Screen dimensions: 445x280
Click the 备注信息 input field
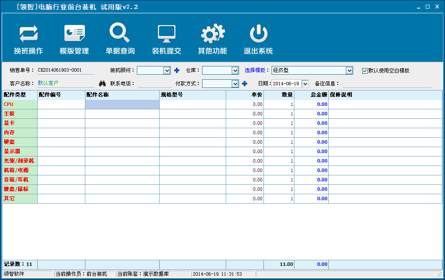pyautogui.click(x=386, y=84)
